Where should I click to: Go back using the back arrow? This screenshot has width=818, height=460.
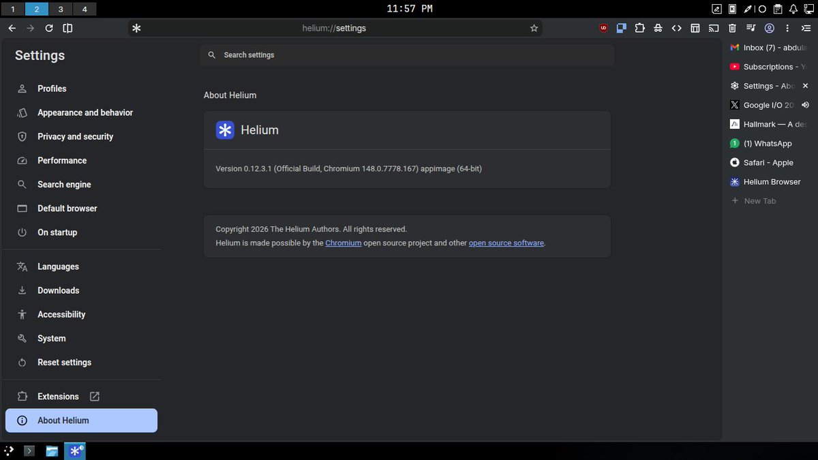12,28
